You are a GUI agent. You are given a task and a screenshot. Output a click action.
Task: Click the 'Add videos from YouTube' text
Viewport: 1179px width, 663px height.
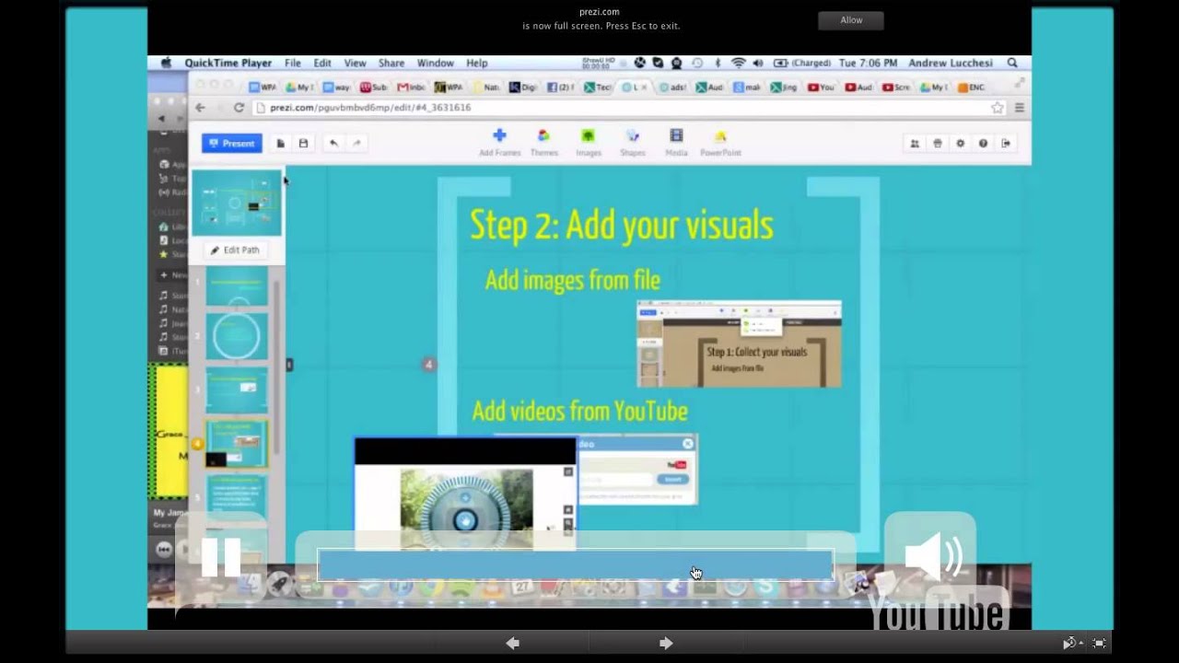tap(580, 411)
